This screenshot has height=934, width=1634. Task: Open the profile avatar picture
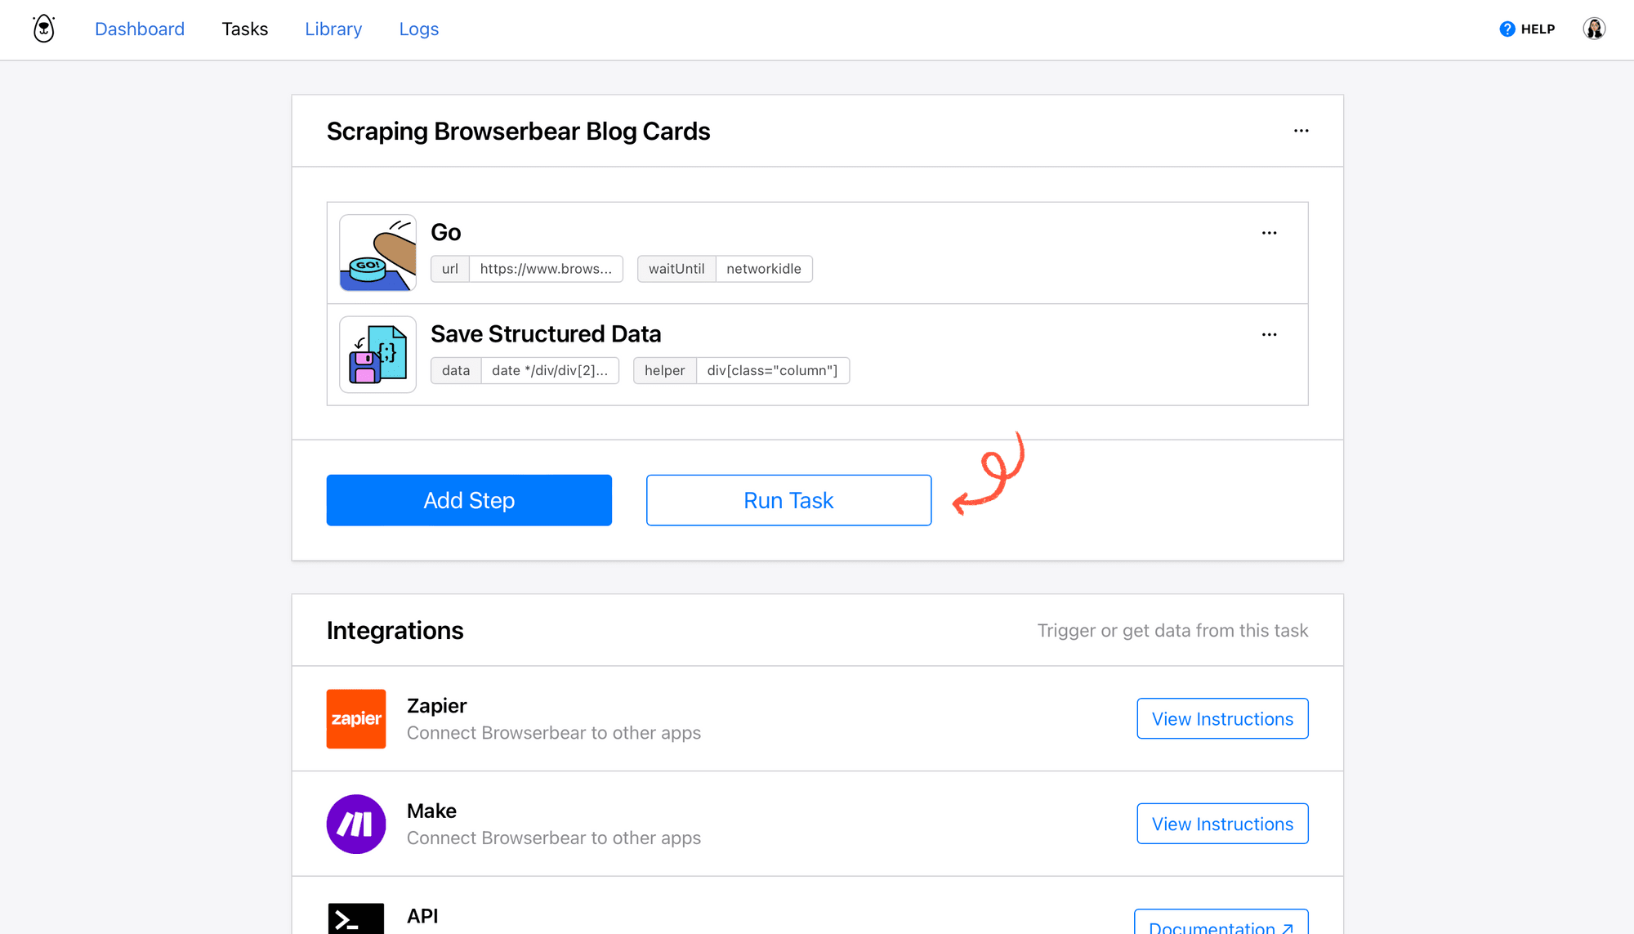tap(1593, 28)
